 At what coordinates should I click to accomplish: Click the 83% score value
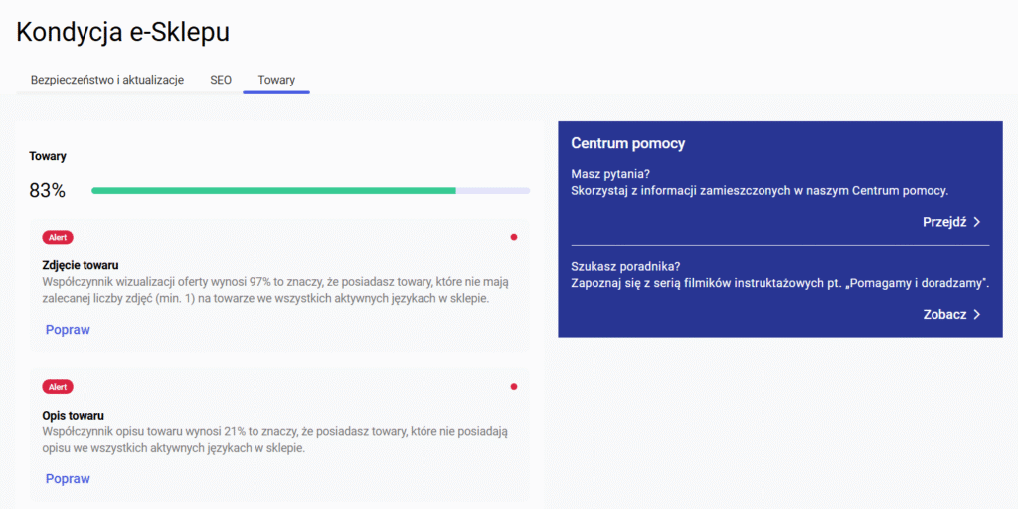click(48, 191)
